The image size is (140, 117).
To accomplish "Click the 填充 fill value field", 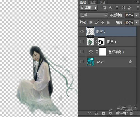I will click(129, 22).
